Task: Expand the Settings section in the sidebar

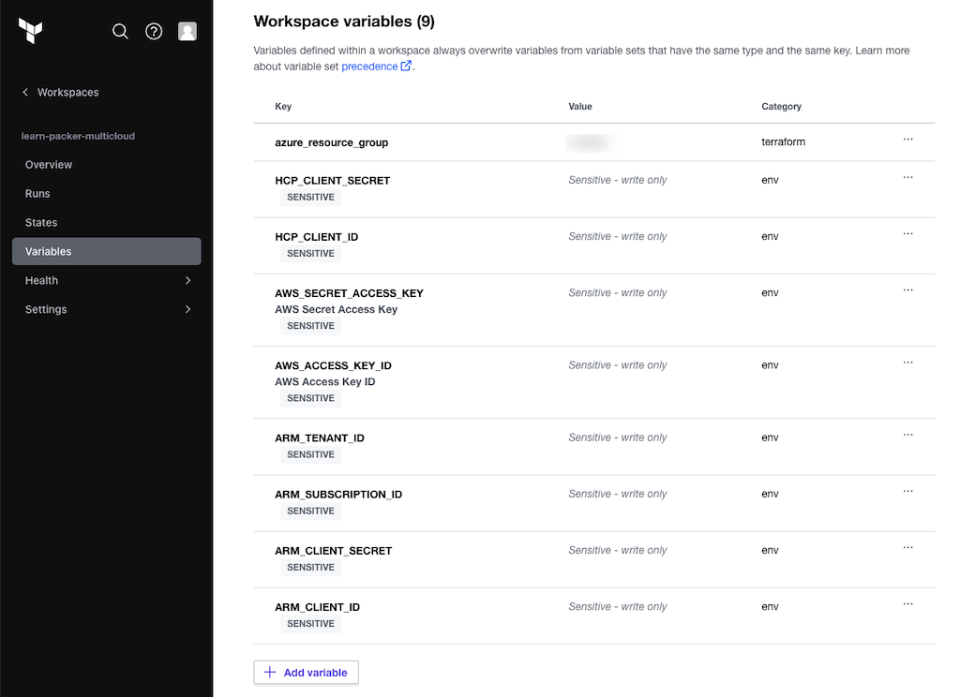Action: [x=106, y=309]
